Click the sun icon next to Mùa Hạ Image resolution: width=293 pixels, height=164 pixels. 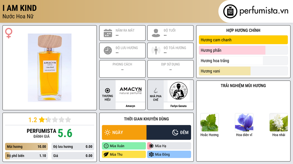pyautogui.click(x=151, y=146)
